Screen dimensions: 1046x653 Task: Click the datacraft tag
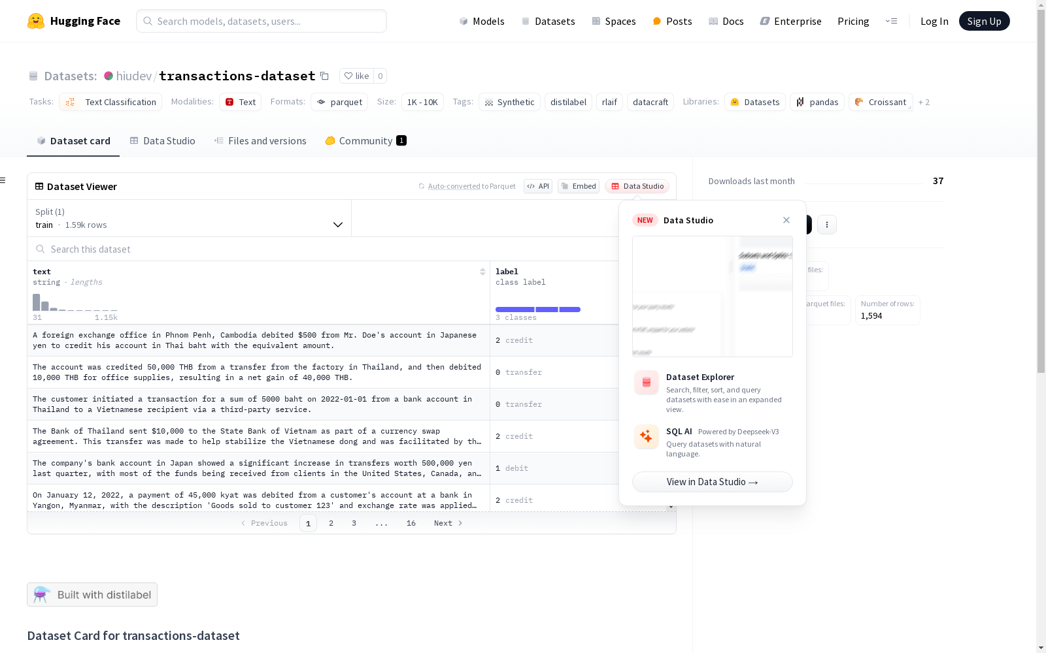pos(650,102)
